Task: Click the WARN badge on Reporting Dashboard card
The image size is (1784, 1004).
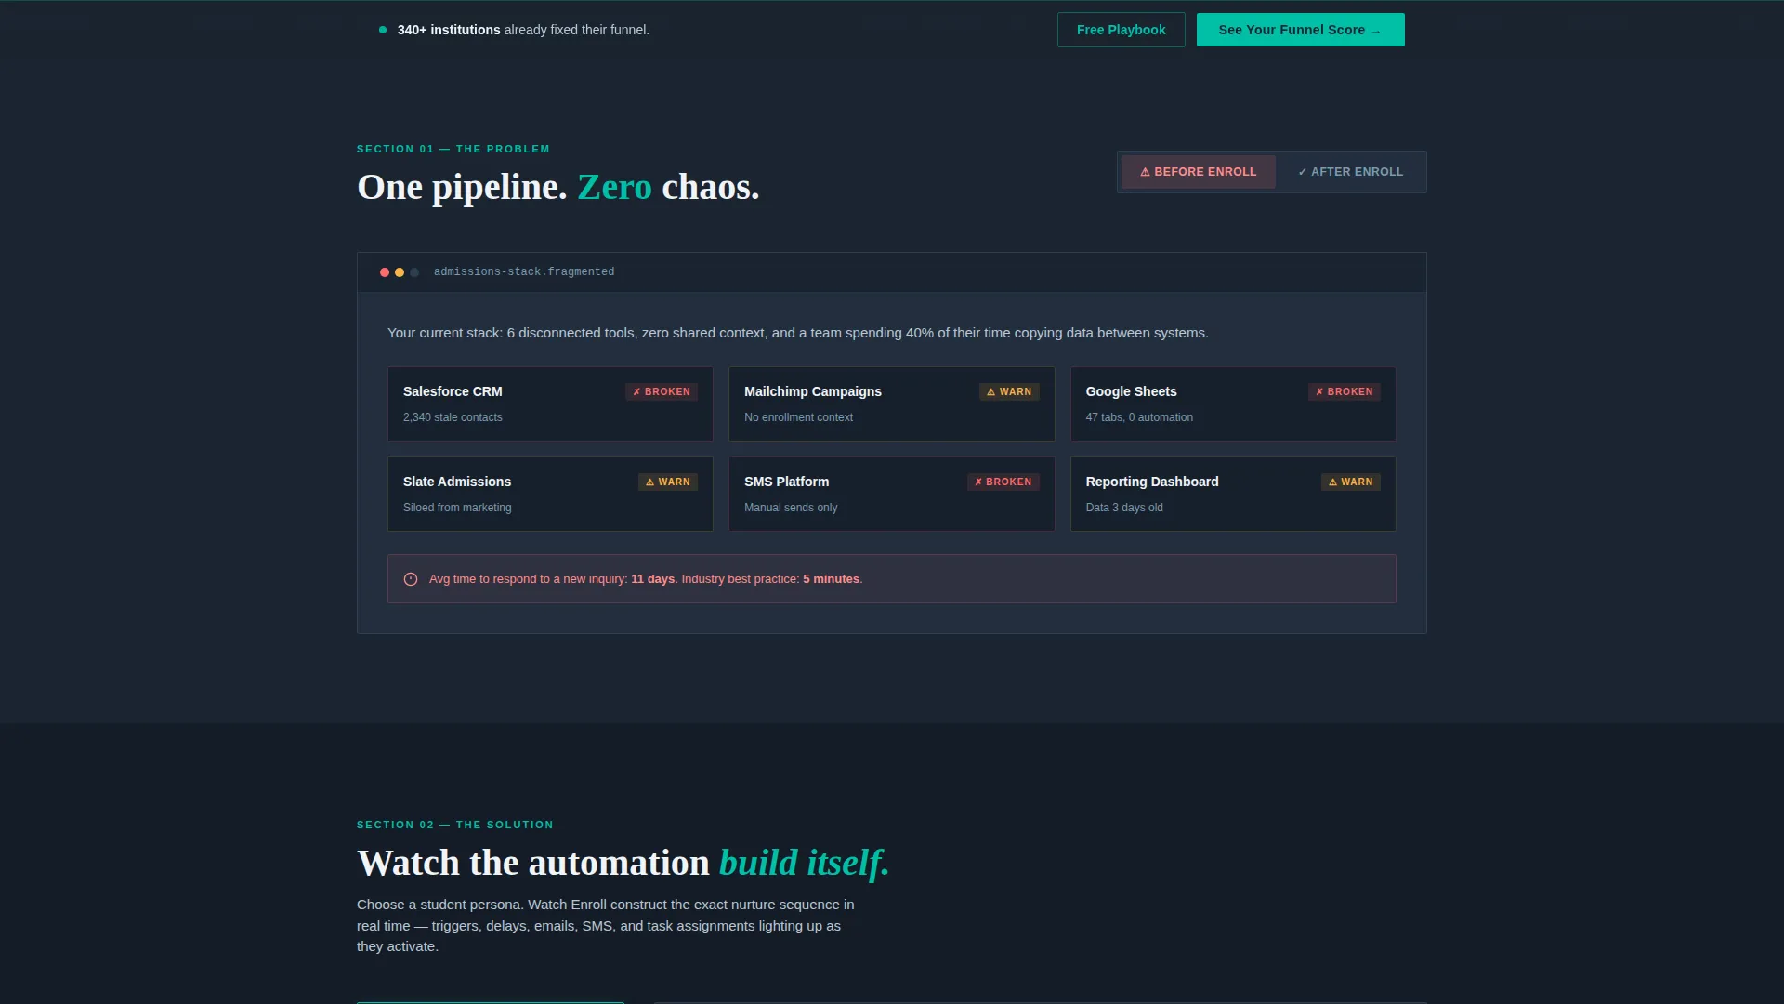Action: pyautogui.click(x=1351, y=482)
